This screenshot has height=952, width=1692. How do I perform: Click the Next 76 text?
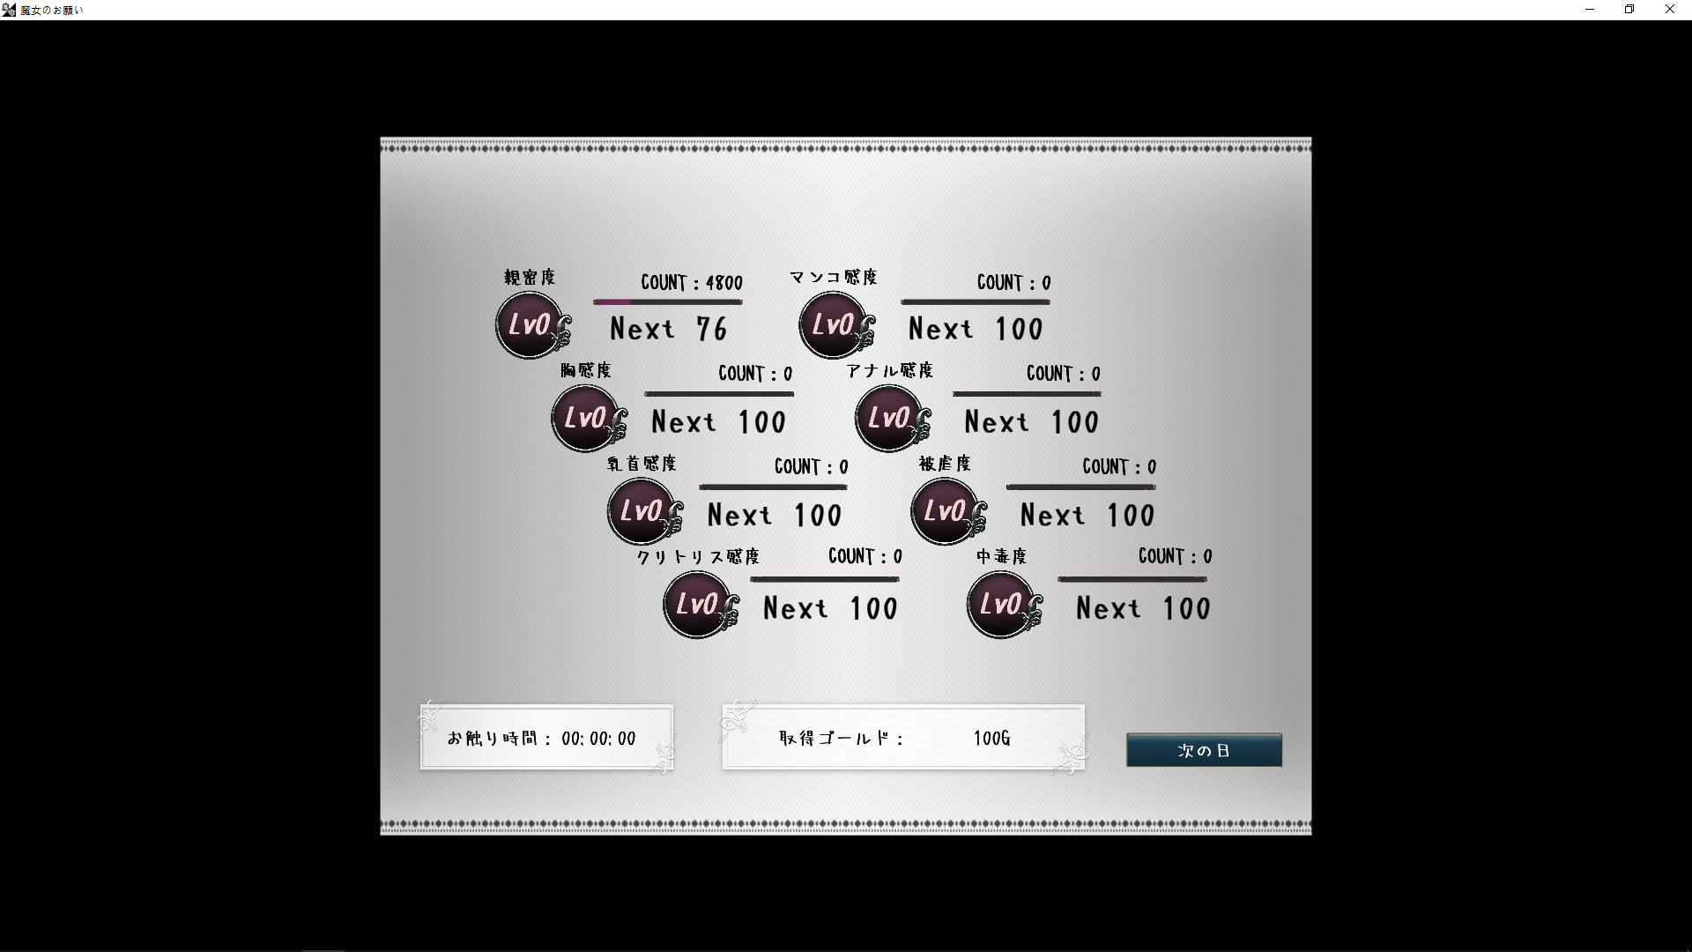[668, 330]
